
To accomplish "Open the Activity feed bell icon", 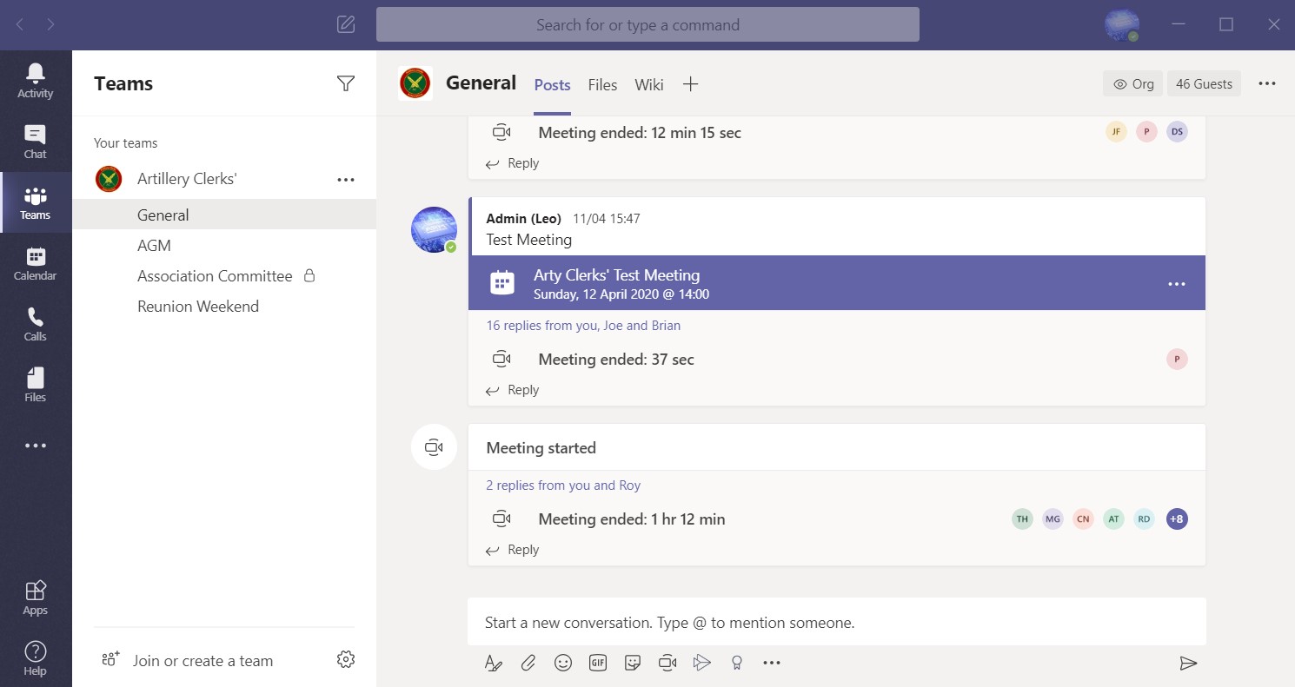I will tap(36, 78).
